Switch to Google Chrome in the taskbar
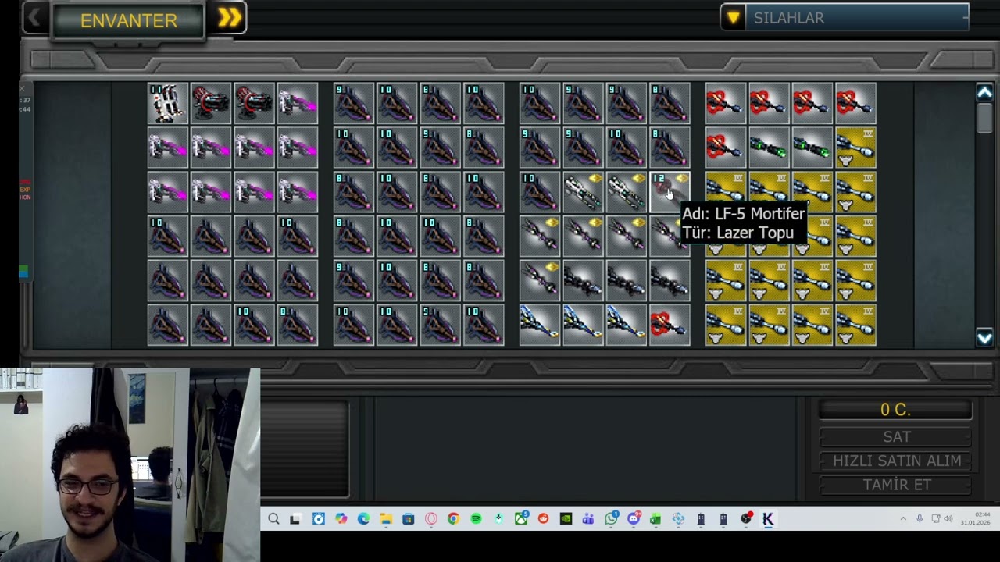The height and width of the screenshot is (562, 1000). [x=453, y=519]
